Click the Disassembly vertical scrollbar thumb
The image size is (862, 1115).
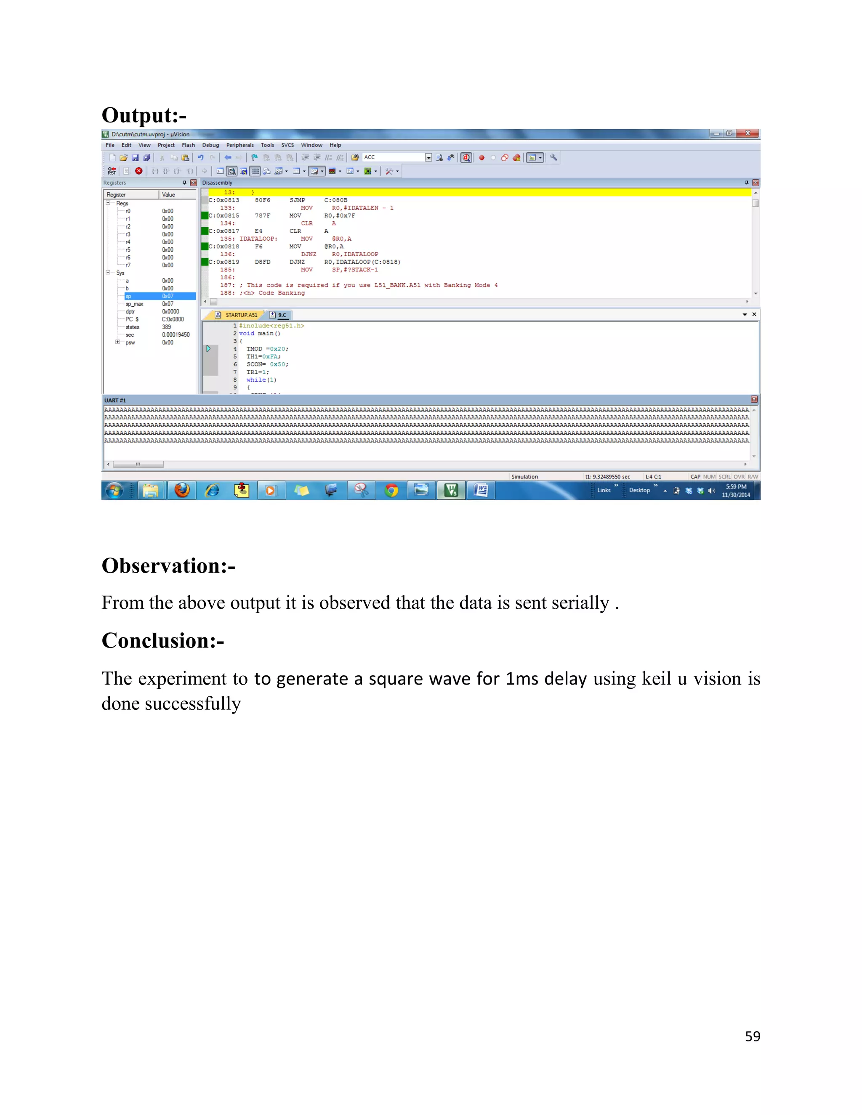pyautogui.click(x=756, y=203)
